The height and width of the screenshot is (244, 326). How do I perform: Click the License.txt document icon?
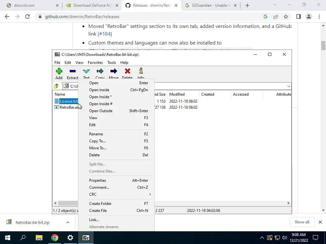[57, 101]
